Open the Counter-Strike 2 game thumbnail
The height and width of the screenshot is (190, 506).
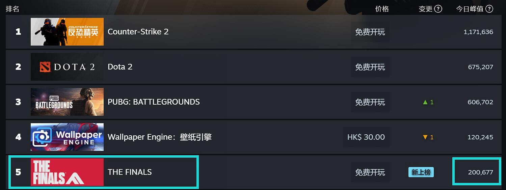(x=67, y=32)
